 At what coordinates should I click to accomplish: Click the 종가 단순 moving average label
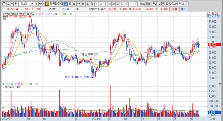click(x=44, y=14)
